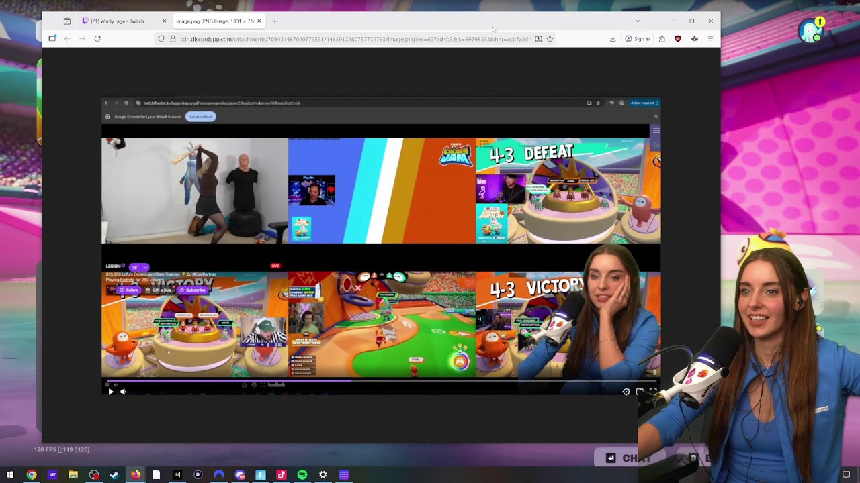Open File Explorer from the taskbar
The height and width of the screenshot is (483, 860).
(x=73, y=475)
